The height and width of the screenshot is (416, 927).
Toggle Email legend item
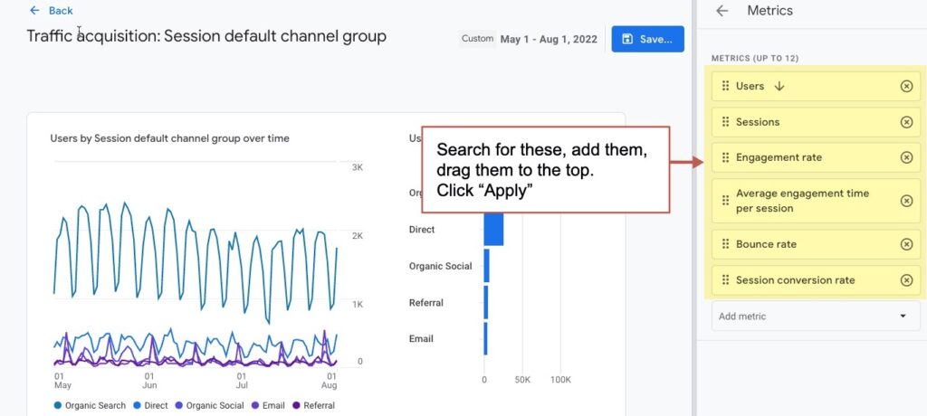click(x=268, y=405)
